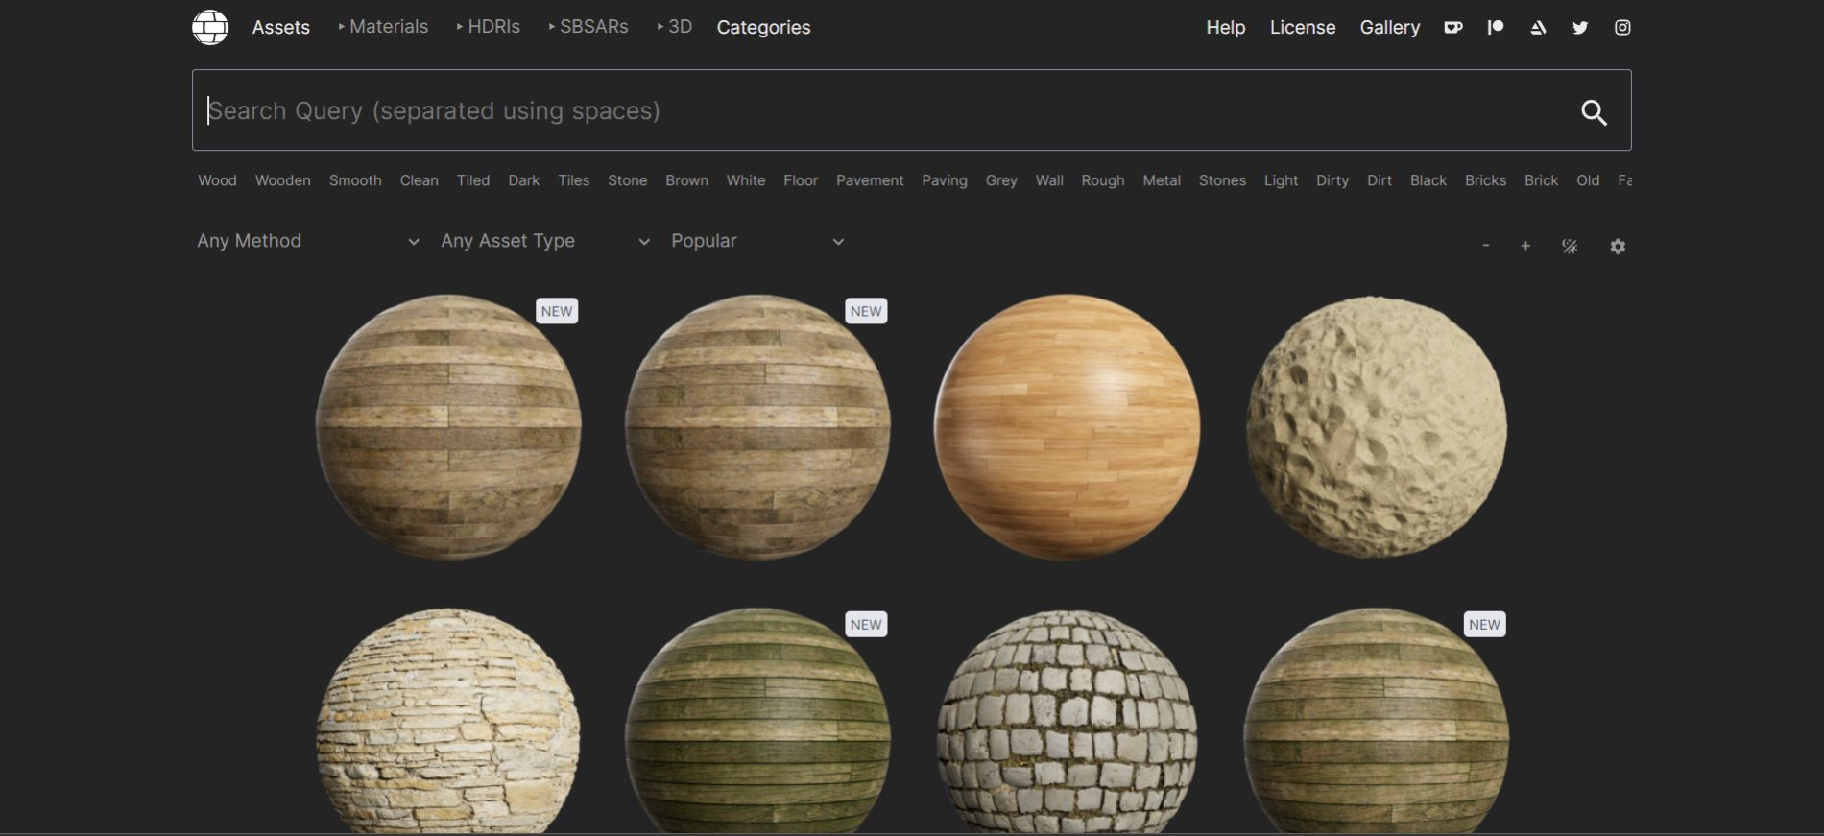The image size is (1824, 836).
Task: Filter by the Stone tag
Action: tap(628, 180)
